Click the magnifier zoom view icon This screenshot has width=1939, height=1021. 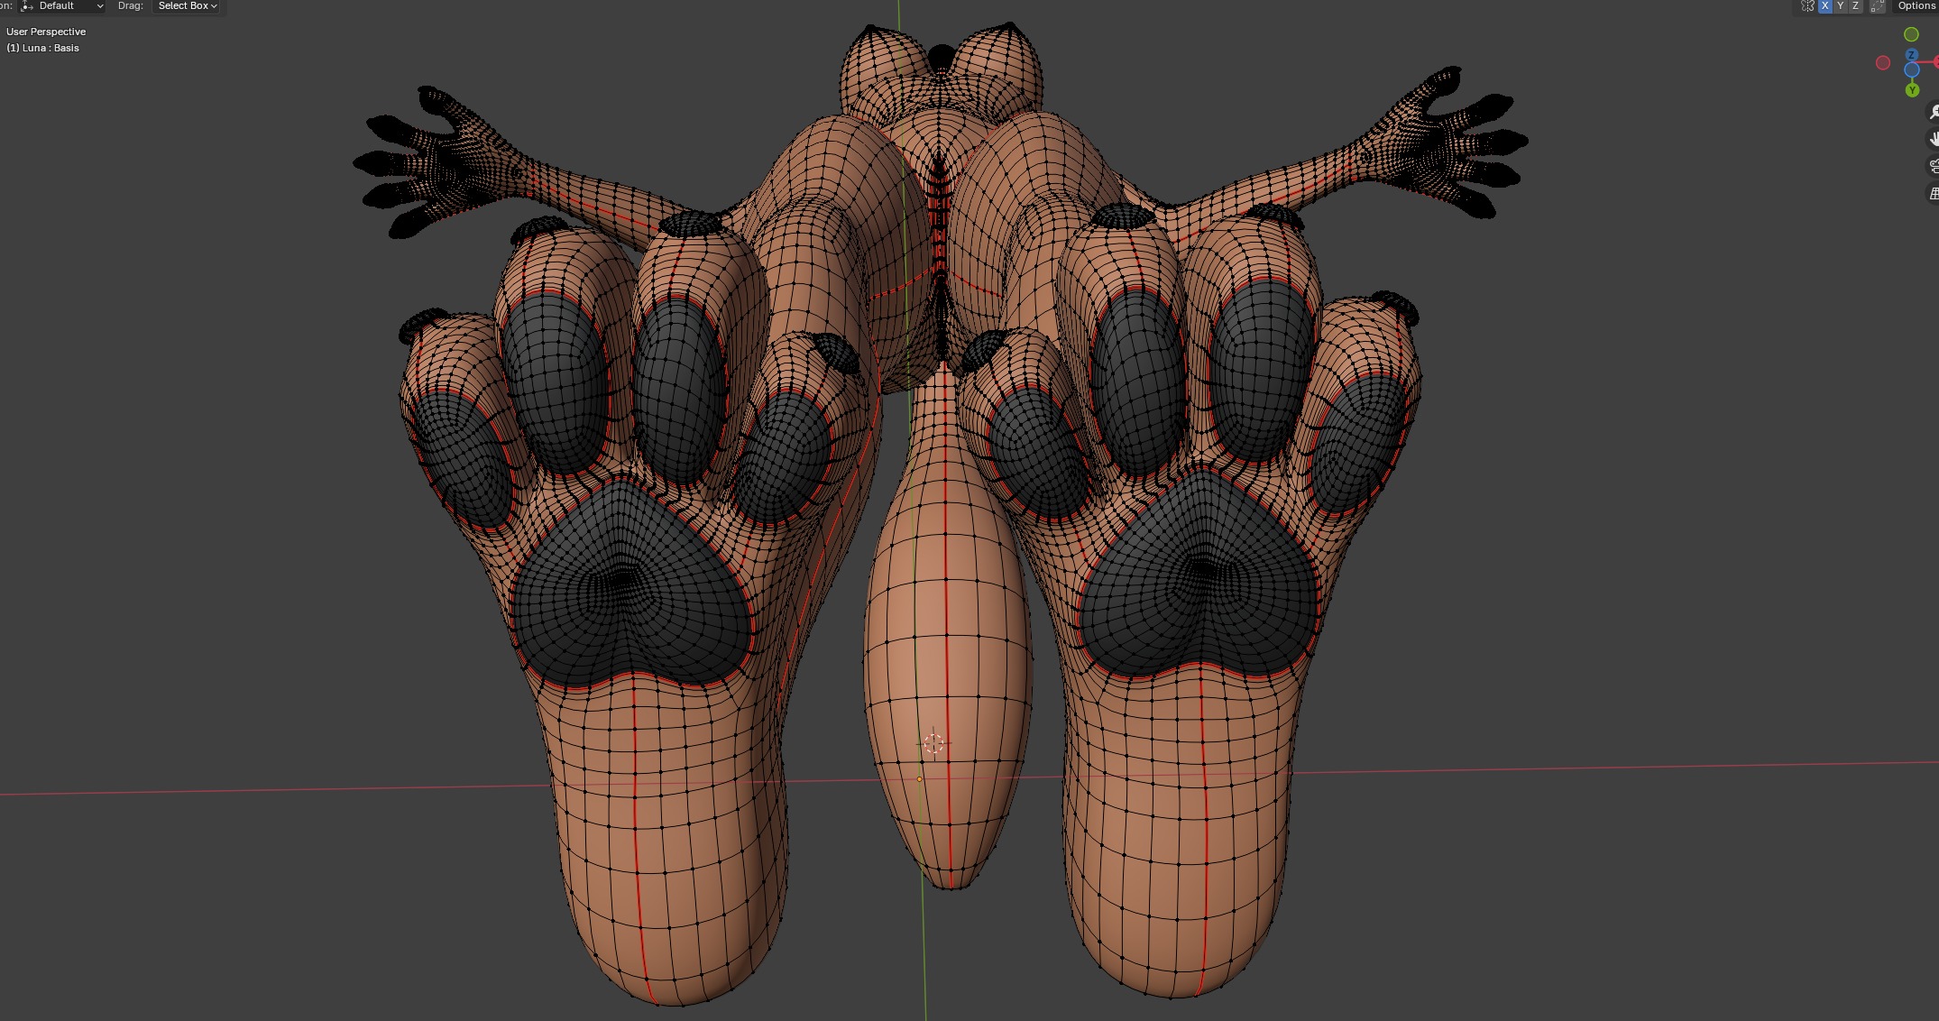(x=1933, y=112)
